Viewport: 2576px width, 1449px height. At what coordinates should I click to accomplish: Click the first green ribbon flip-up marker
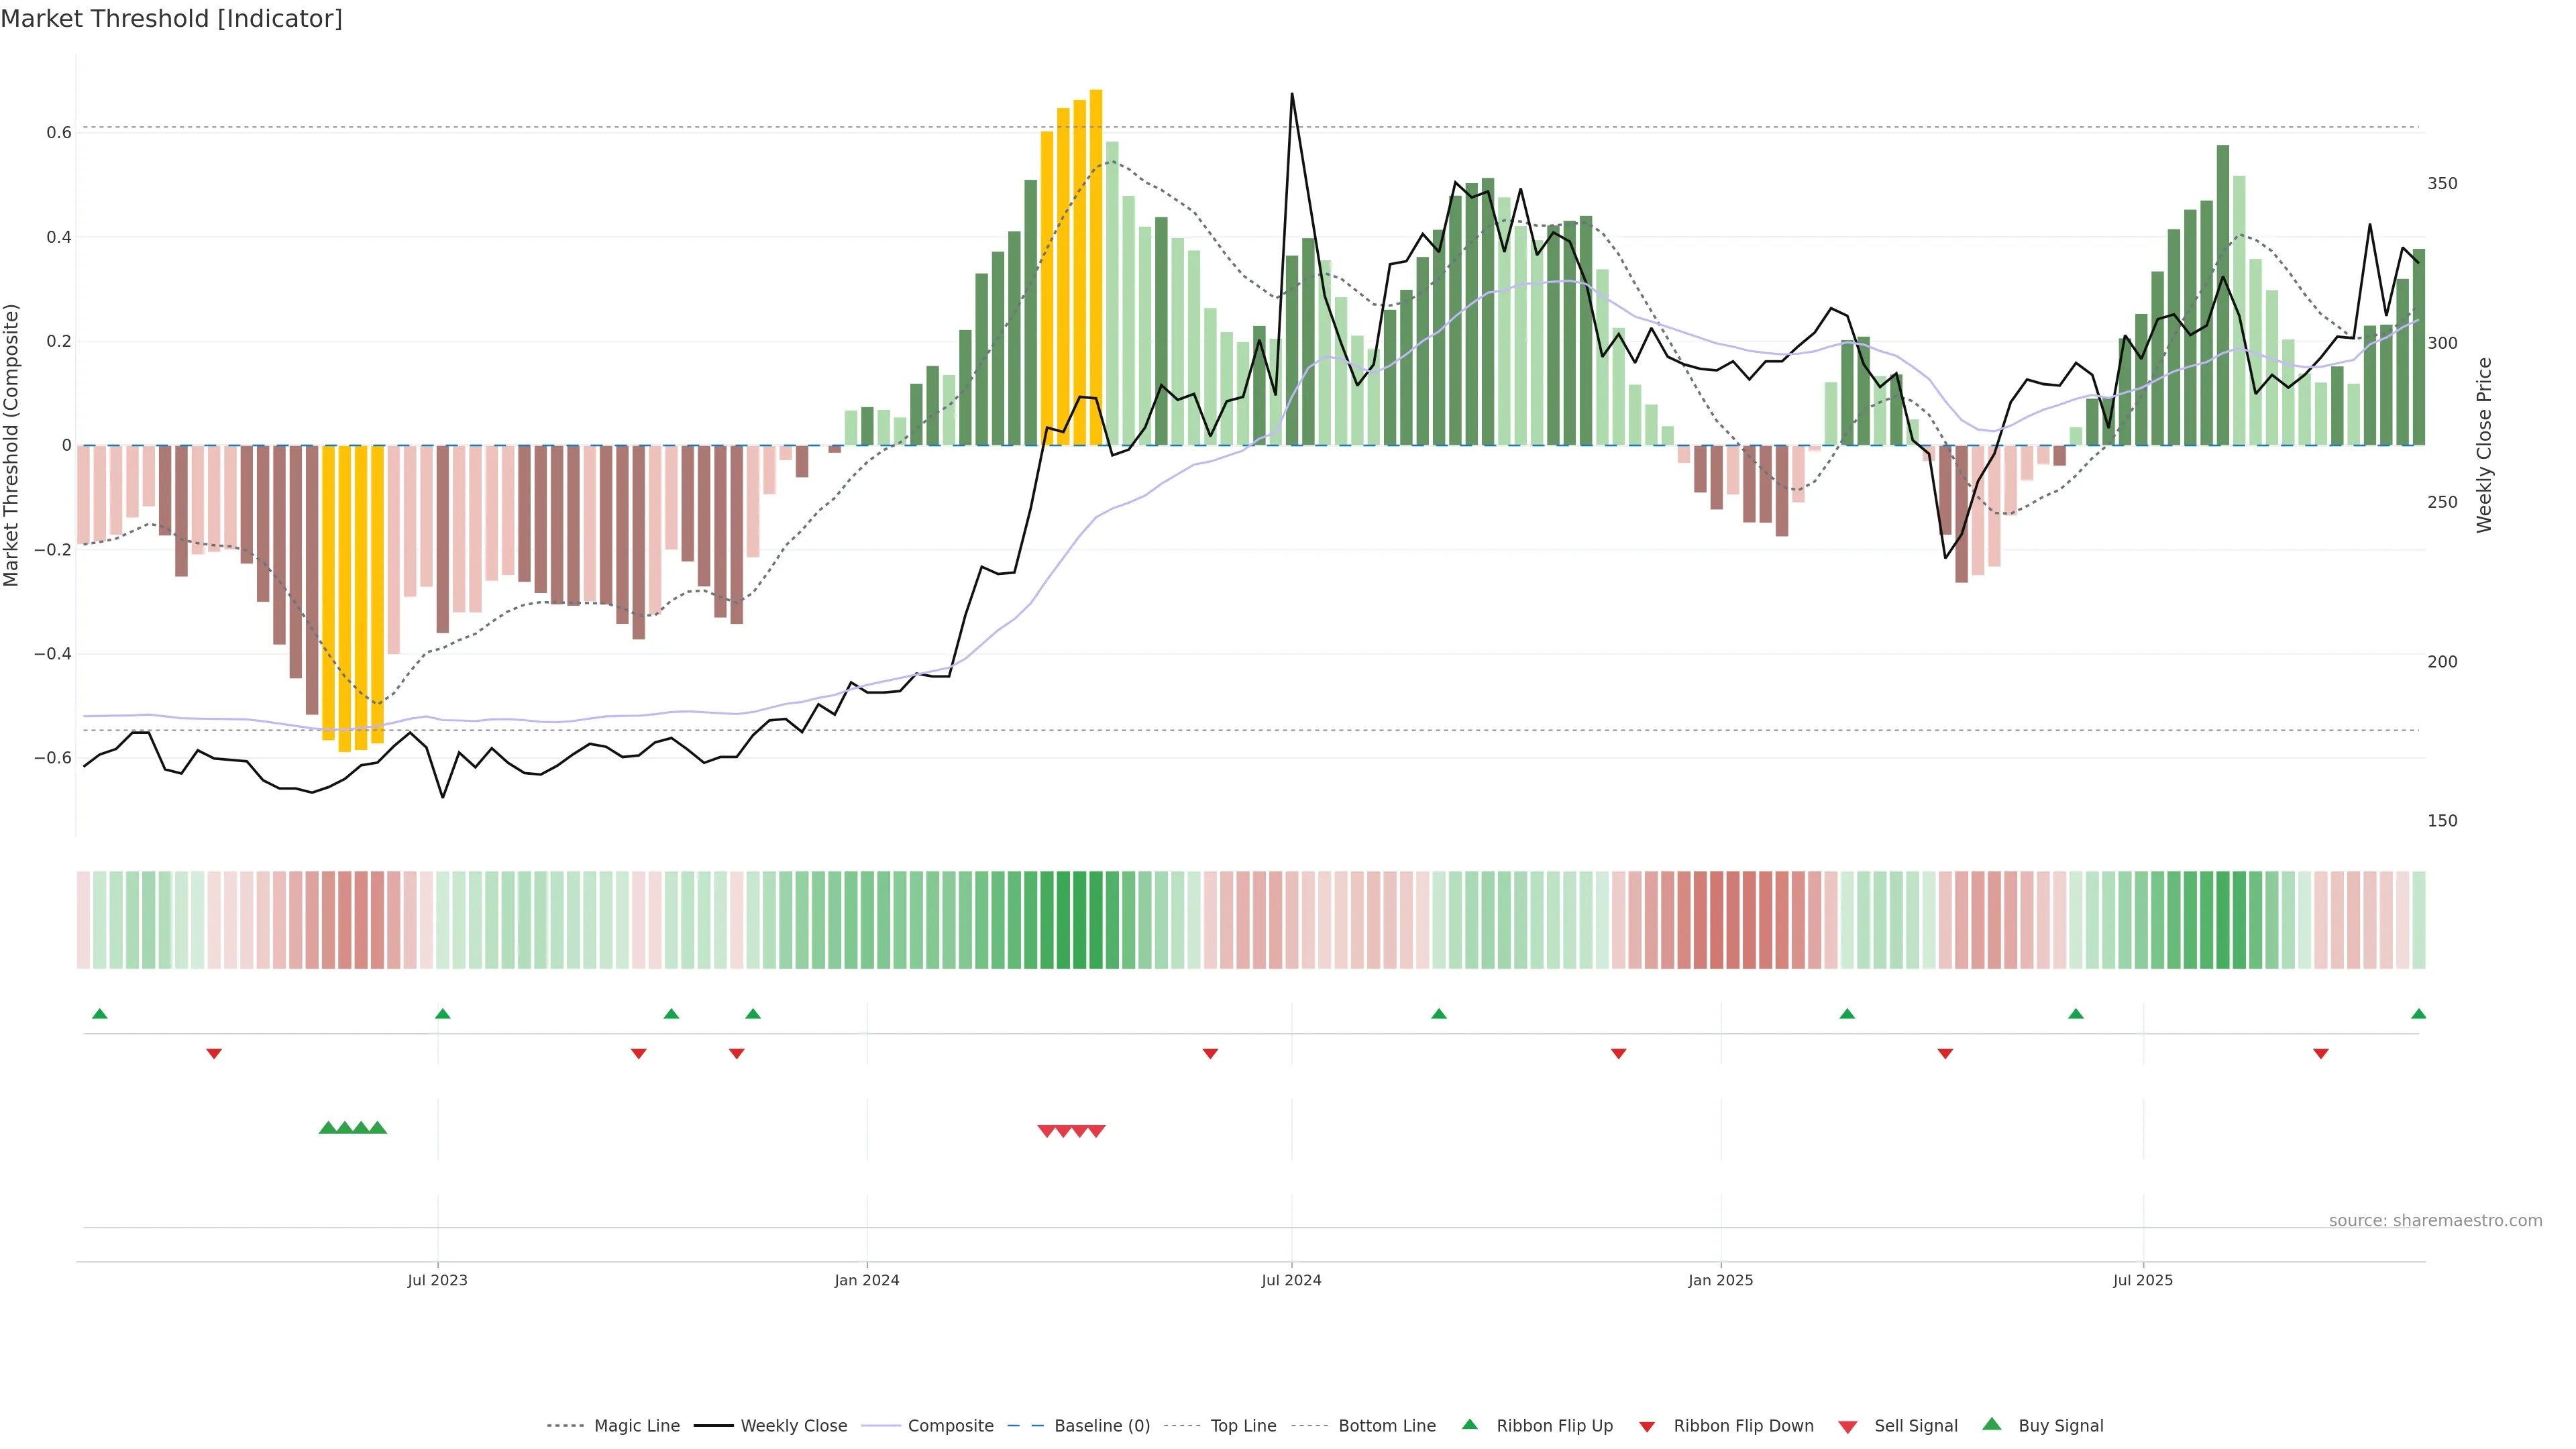pyautogui.click(x=100, y=1014)
